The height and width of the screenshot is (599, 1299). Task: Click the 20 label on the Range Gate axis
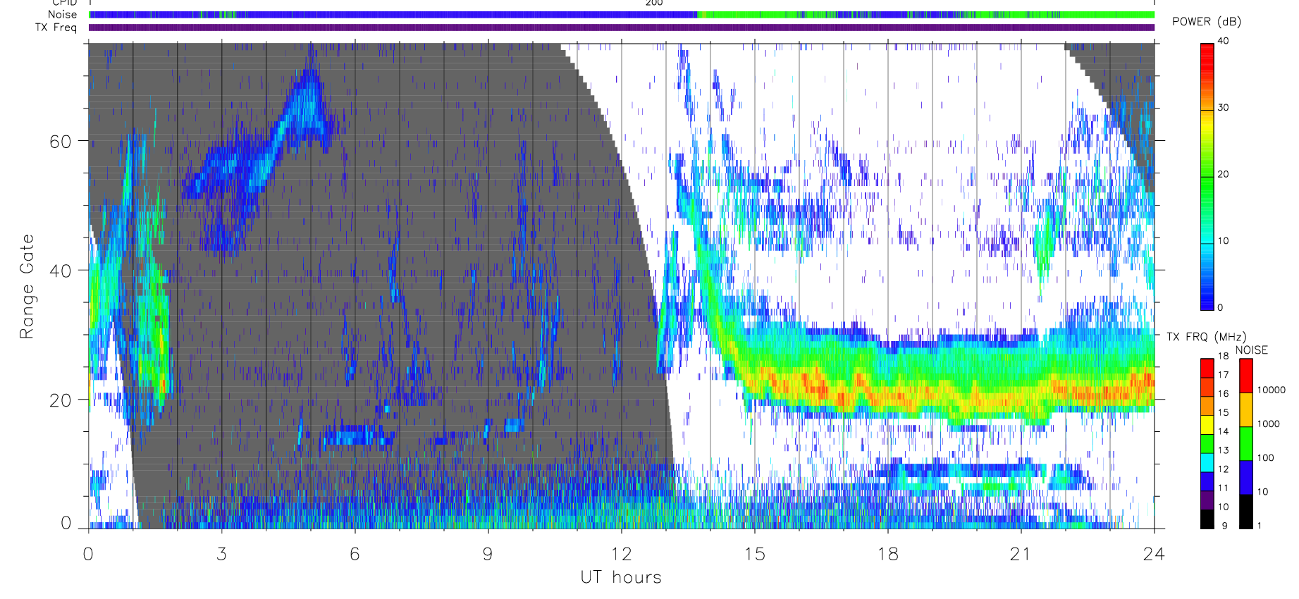click(61, 400)
